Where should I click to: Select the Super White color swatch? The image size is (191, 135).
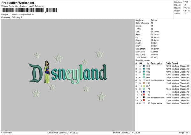(x=144, y=103)
